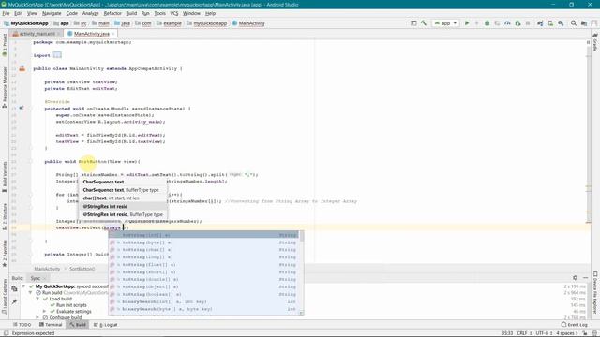Collapse the Load build tree node
Image resolution: width=600 pixels, height=337 pixels.
click(x=37, y=299)
